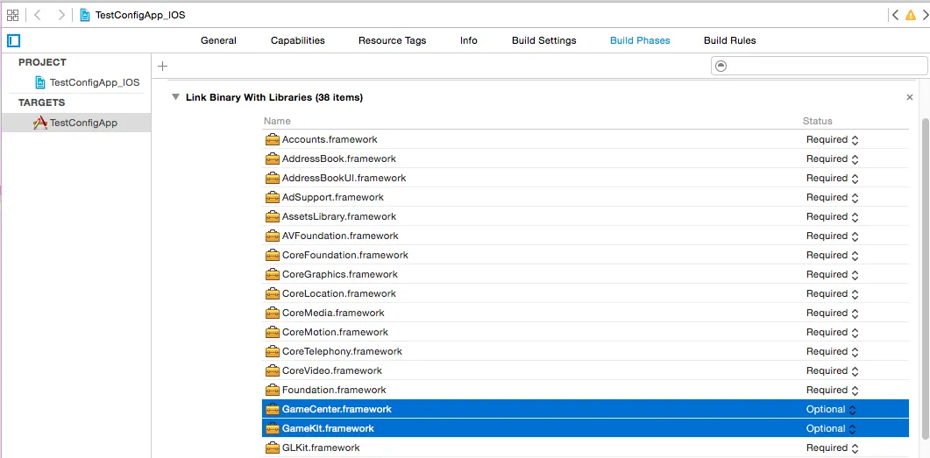Click the GameCenter.framework toolbox icon
This screenshot has height=458, width=930.
[x=273, y=410]
